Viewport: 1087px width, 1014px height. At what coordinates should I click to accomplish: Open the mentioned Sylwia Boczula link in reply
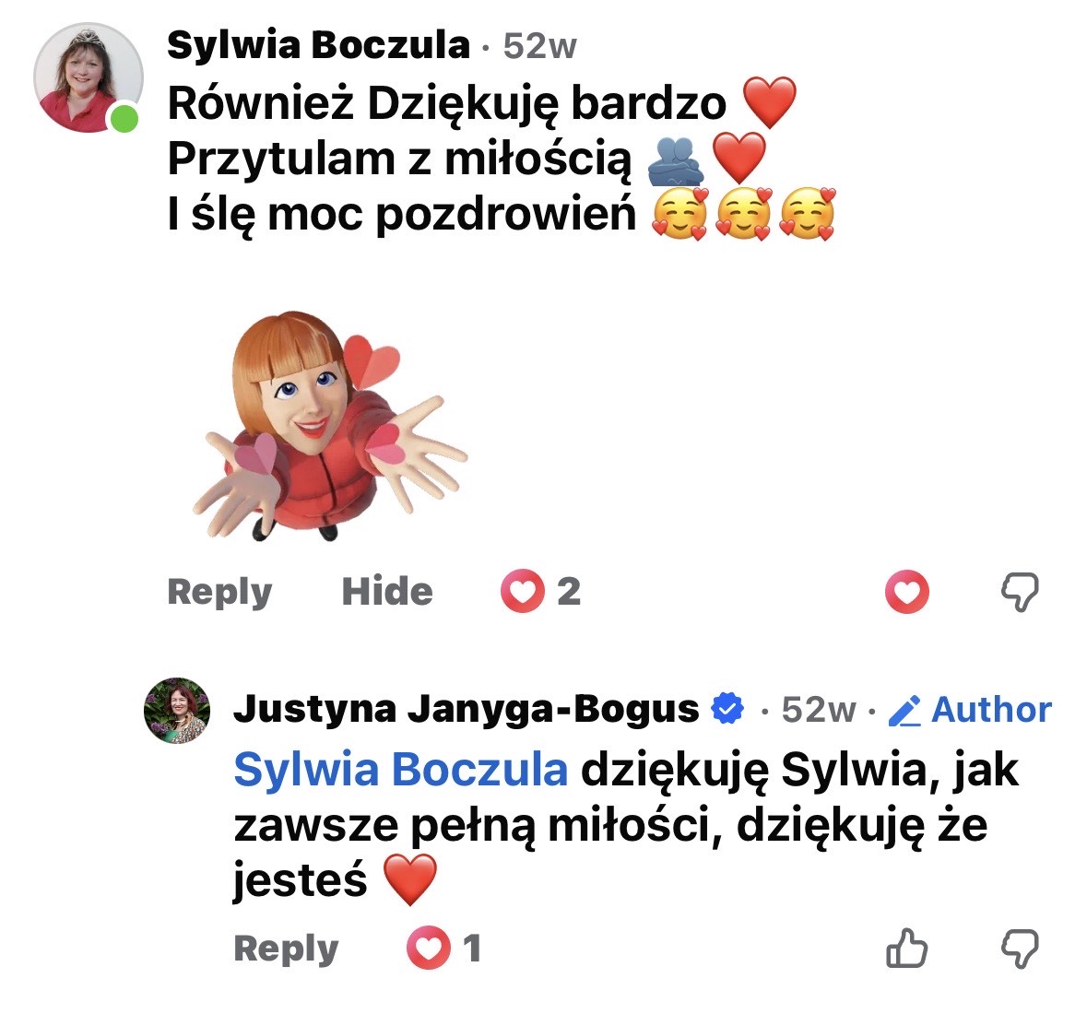point(401,770)
